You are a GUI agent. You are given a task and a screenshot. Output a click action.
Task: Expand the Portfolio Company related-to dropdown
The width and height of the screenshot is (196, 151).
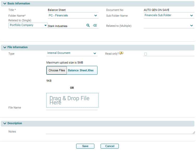[45, 26]
